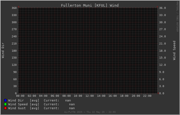Click the 15.0 value on right axis
Image resolution: width=180 pixels, height=115 pixels.
click(163, 58)
